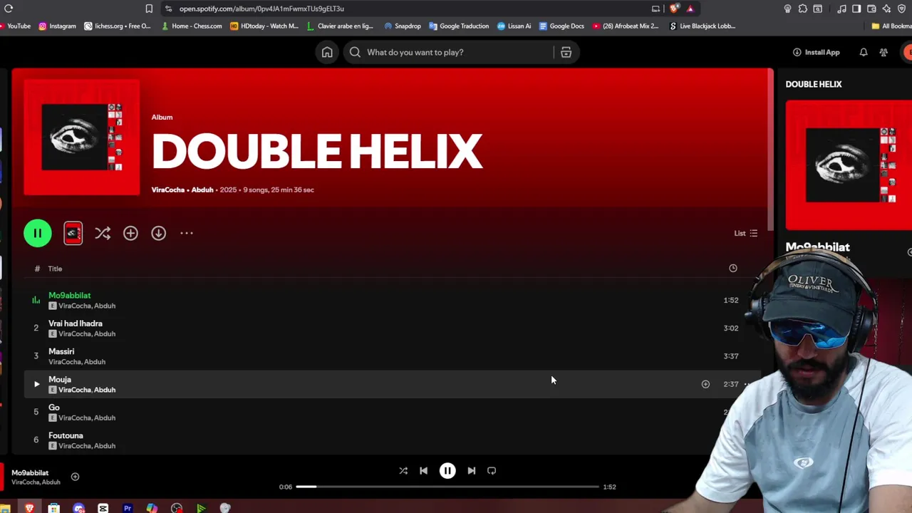Viewport: 912px width, 513px height.
Task: Open the Abduh artist link in header
Action: 202,190
